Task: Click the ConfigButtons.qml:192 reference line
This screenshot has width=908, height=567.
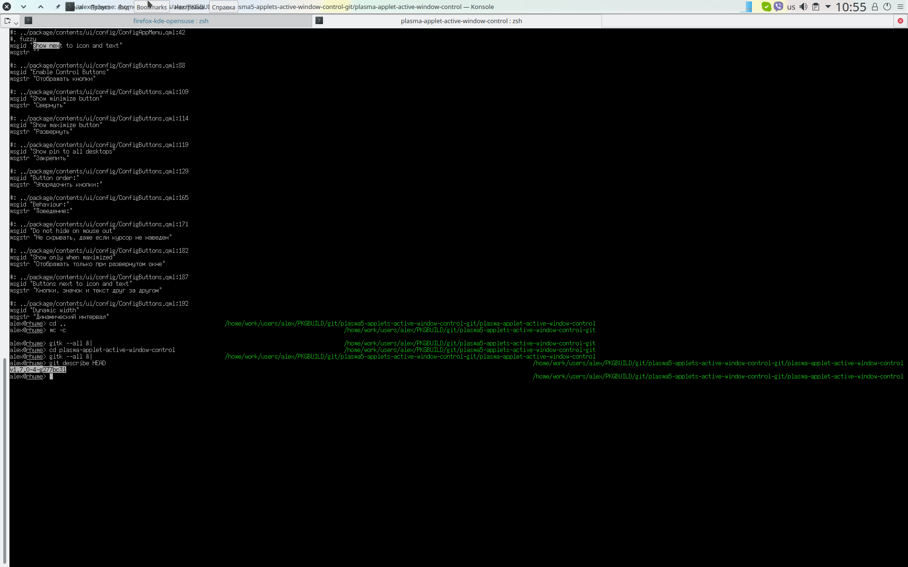Action: [99, 304]
